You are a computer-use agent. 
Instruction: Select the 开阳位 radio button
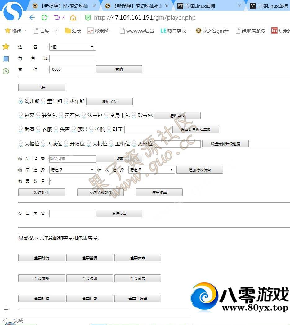tap(66, 143)
